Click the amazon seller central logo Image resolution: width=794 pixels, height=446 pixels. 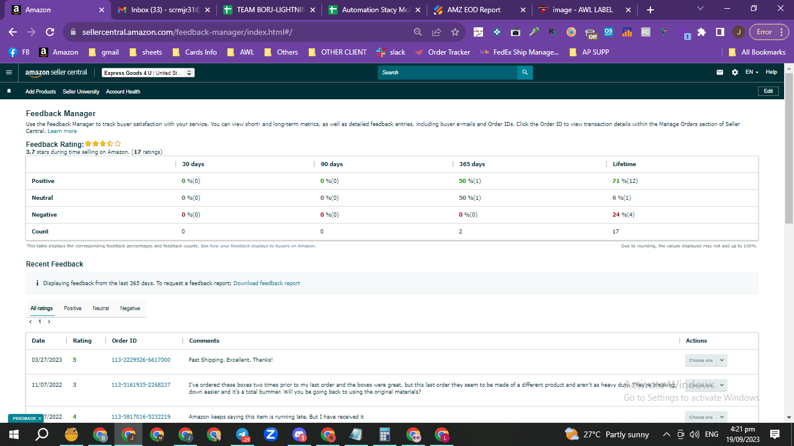tap(56, 73)
